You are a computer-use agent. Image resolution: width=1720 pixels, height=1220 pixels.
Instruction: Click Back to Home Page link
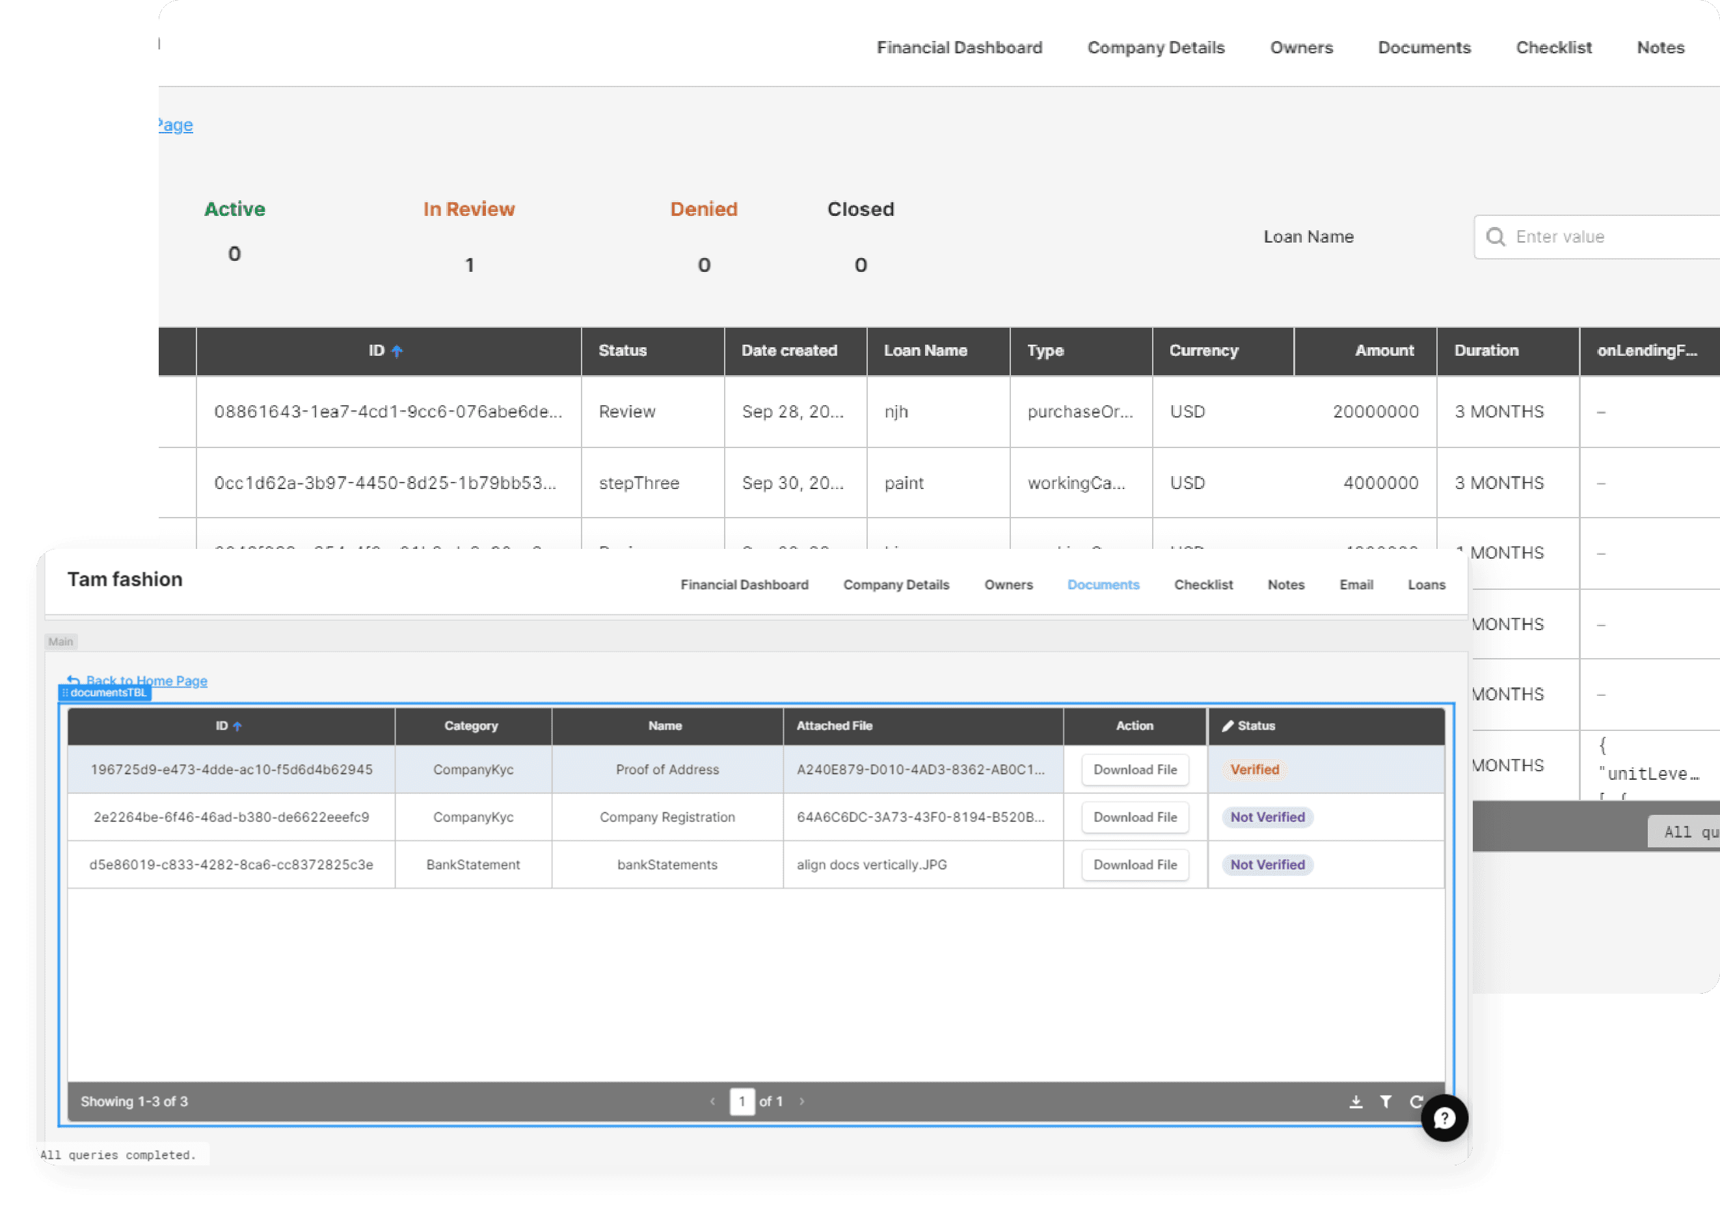click(146, 681)
